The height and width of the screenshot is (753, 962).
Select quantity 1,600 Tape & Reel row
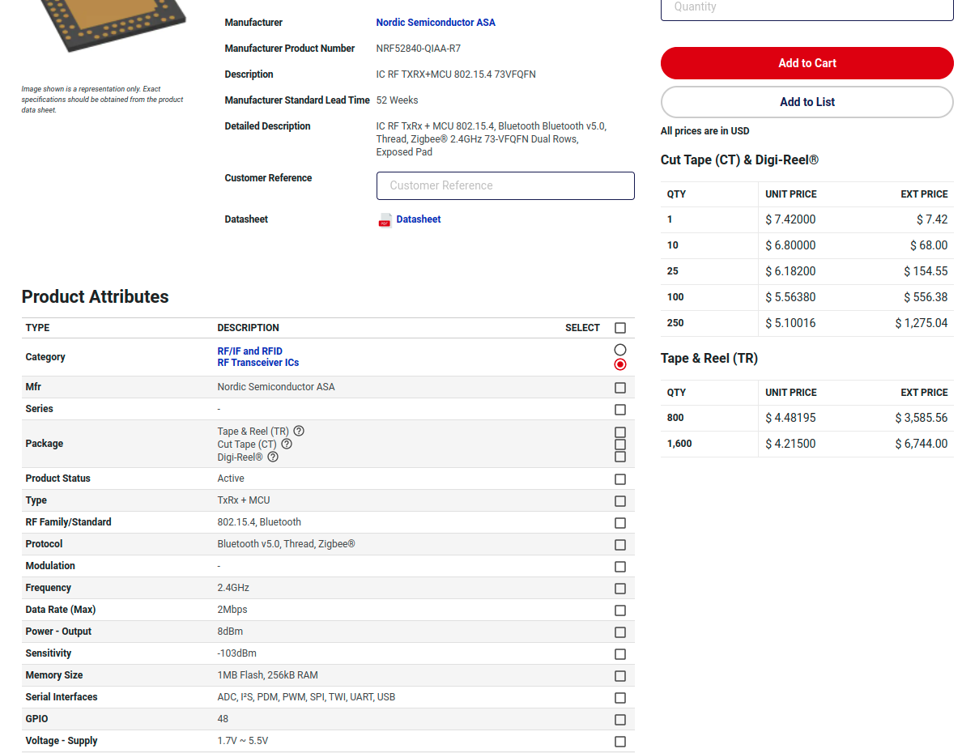[x=807, y=444]
